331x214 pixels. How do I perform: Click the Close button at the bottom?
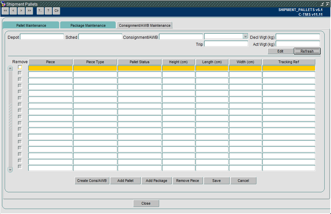146,203
